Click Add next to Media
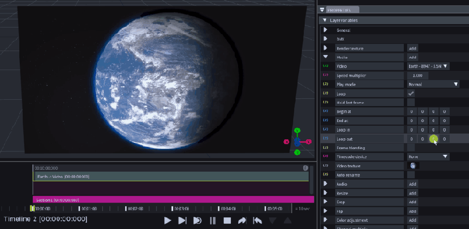Viewport: 469px width, 229px height. tap(412, 57)
